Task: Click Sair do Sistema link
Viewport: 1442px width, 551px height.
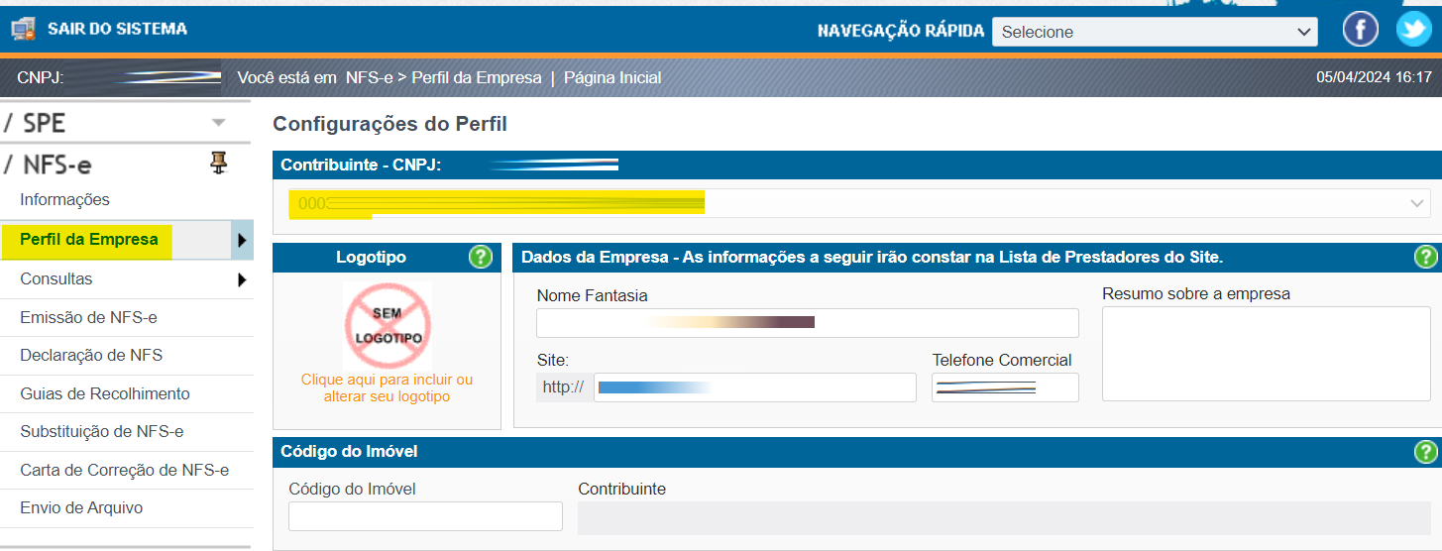Action: [x=117, y=30]
